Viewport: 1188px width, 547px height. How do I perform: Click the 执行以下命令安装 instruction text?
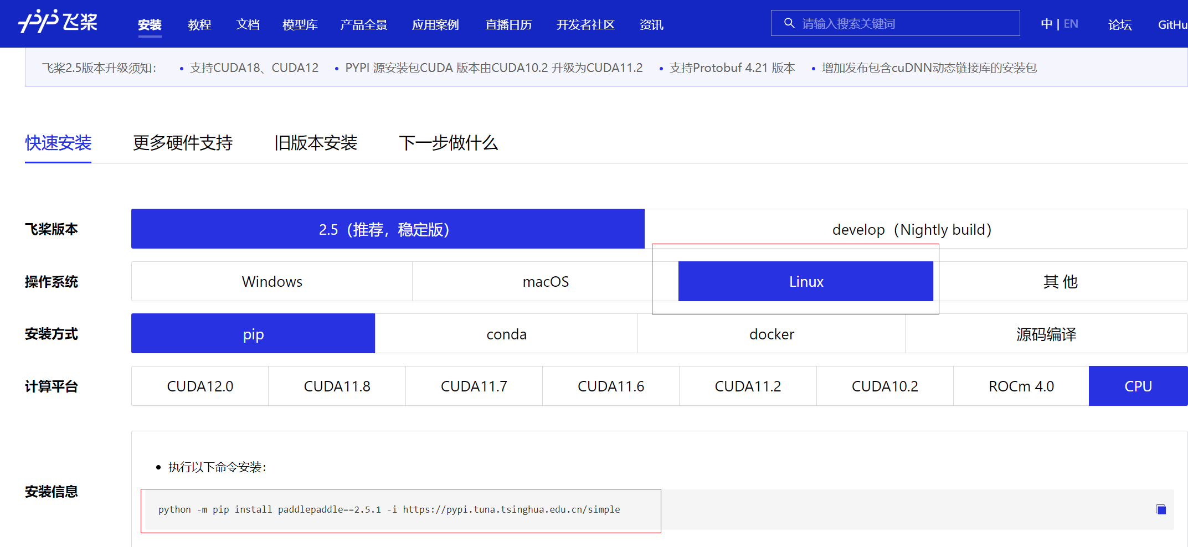pyautogui.click(x=217, y=467)
